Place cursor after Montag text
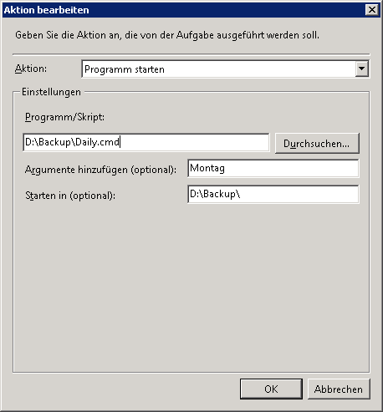The height and width of the screenshot is (412, 383). 227,168
